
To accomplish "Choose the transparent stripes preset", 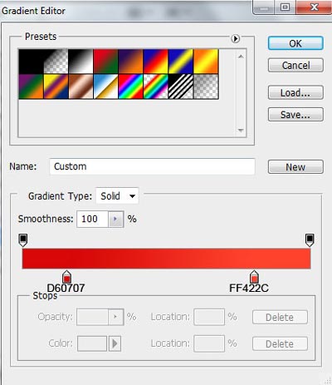I will pyautogui.click(x=180, y=86).
